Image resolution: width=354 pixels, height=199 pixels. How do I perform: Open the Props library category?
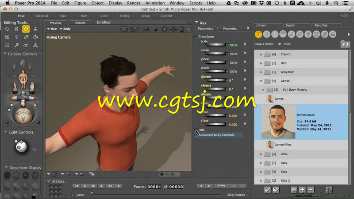(x=300, y=34)
